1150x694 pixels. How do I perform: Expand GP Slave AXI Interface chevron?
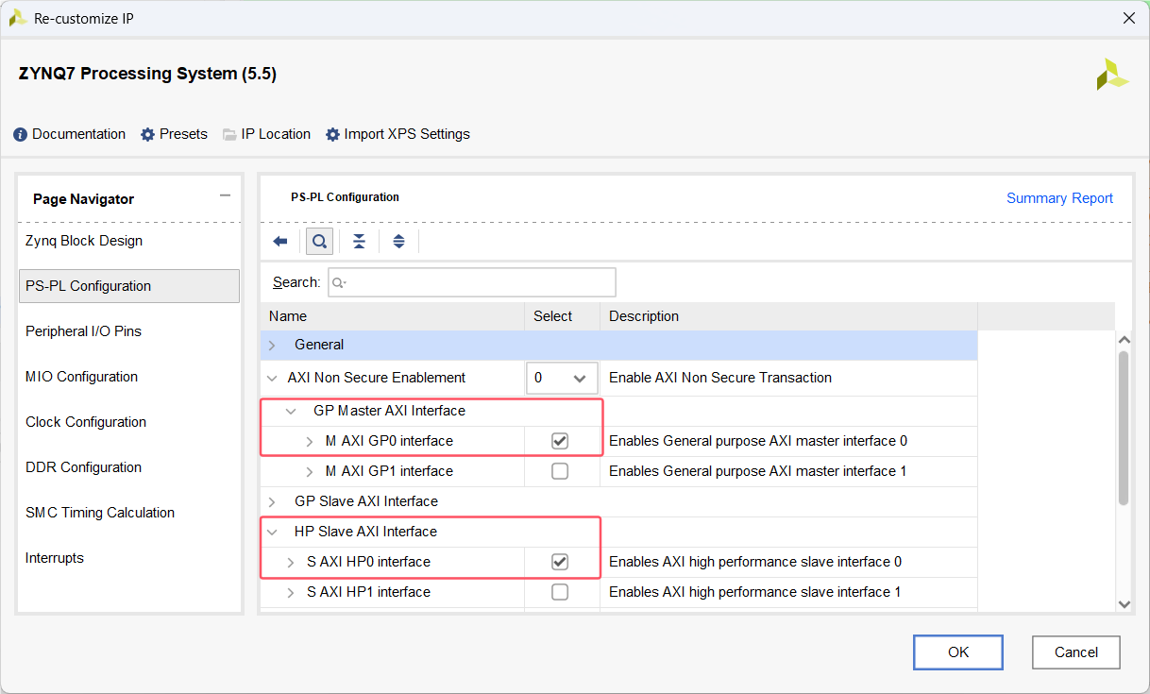(272, 501)
